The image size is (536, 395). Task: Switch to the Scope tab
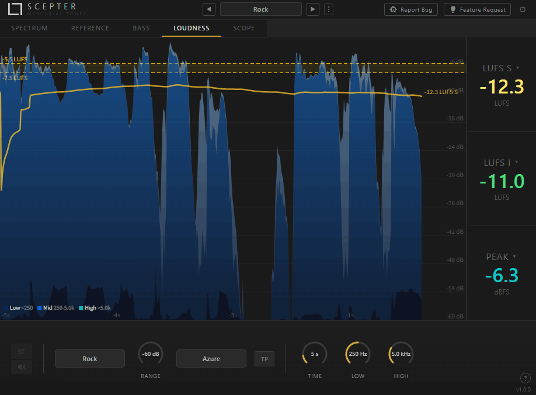point(243,28)
